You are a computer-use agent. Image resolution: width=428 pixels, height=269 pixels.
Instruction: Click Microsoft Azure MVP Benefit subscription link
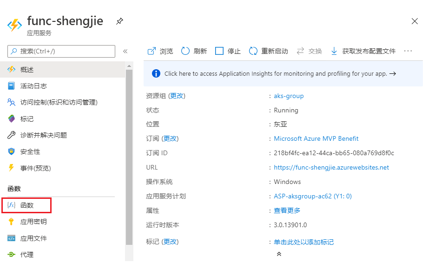(x=316, y=138)
